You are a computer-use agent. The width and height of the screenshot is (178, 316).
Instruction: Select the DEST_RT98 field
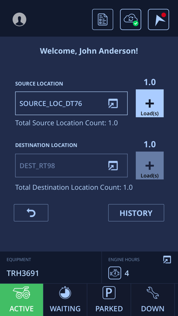pyautogui.click(x=71, y=165)
